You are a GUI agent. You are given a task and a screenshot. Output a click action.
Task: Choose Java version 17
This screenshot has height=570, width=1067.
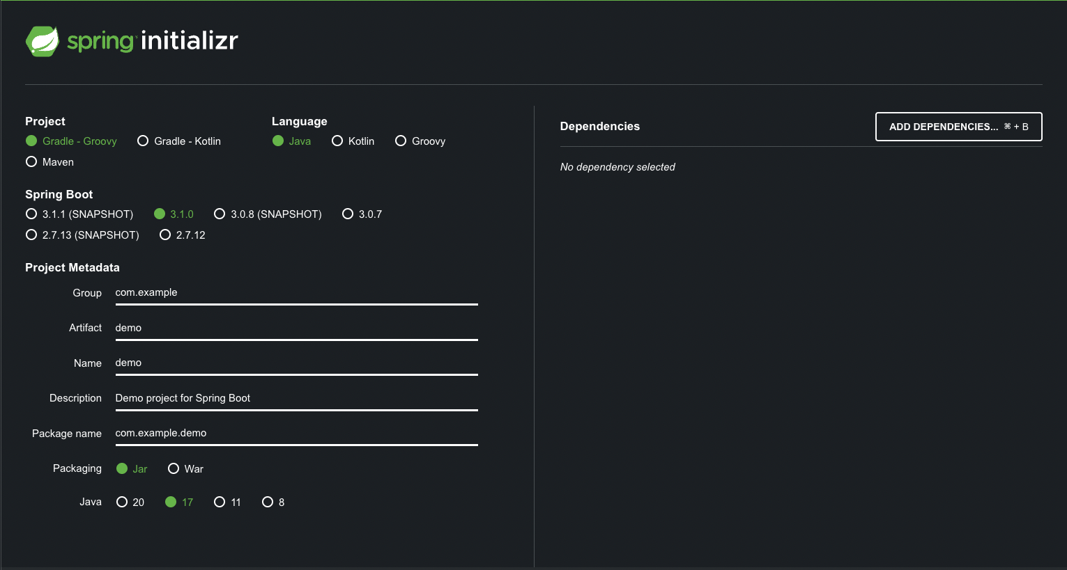(179, 502)
